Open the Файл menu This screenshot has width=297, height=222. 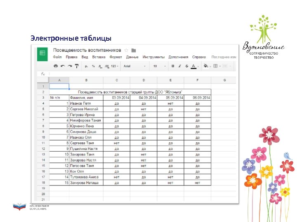[x=57, y=57]
